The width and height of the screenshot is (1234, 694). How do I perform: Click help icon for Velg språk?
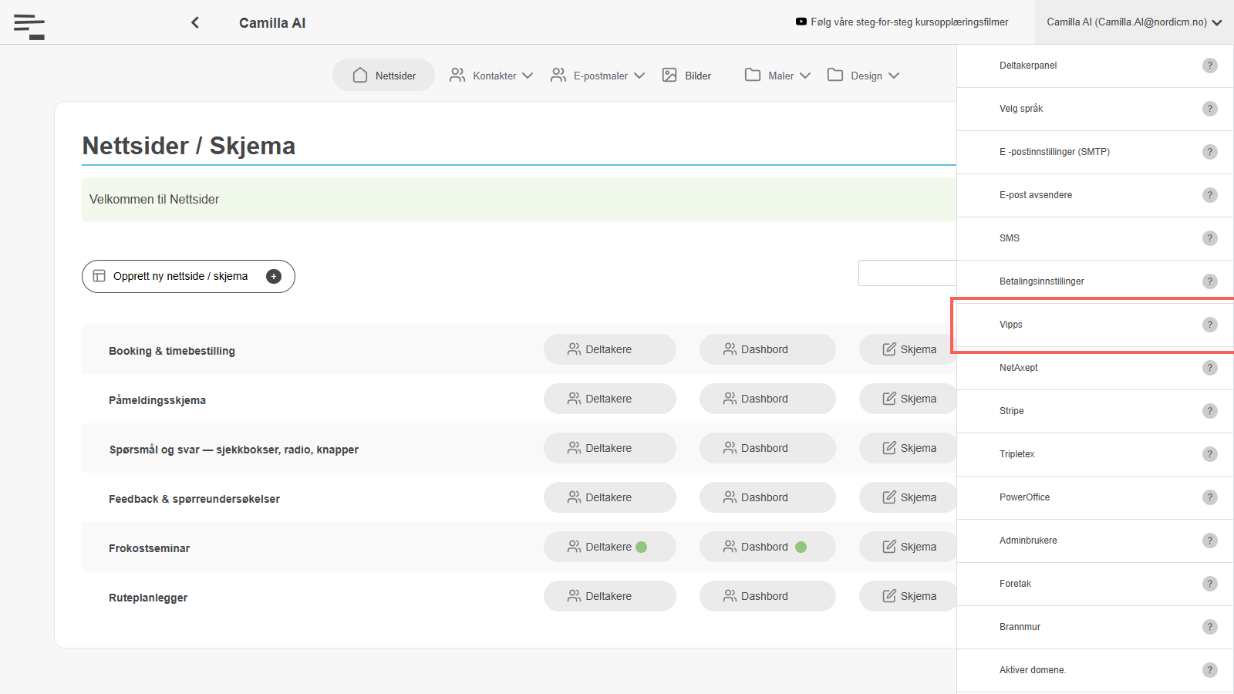(1210, 109)
